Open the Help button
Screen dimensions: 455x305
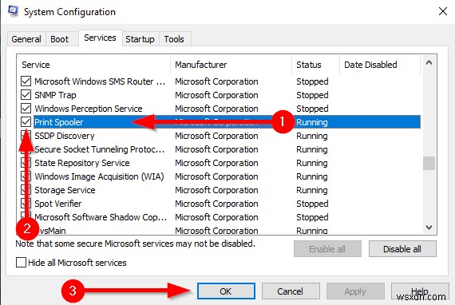coord(420,291)
